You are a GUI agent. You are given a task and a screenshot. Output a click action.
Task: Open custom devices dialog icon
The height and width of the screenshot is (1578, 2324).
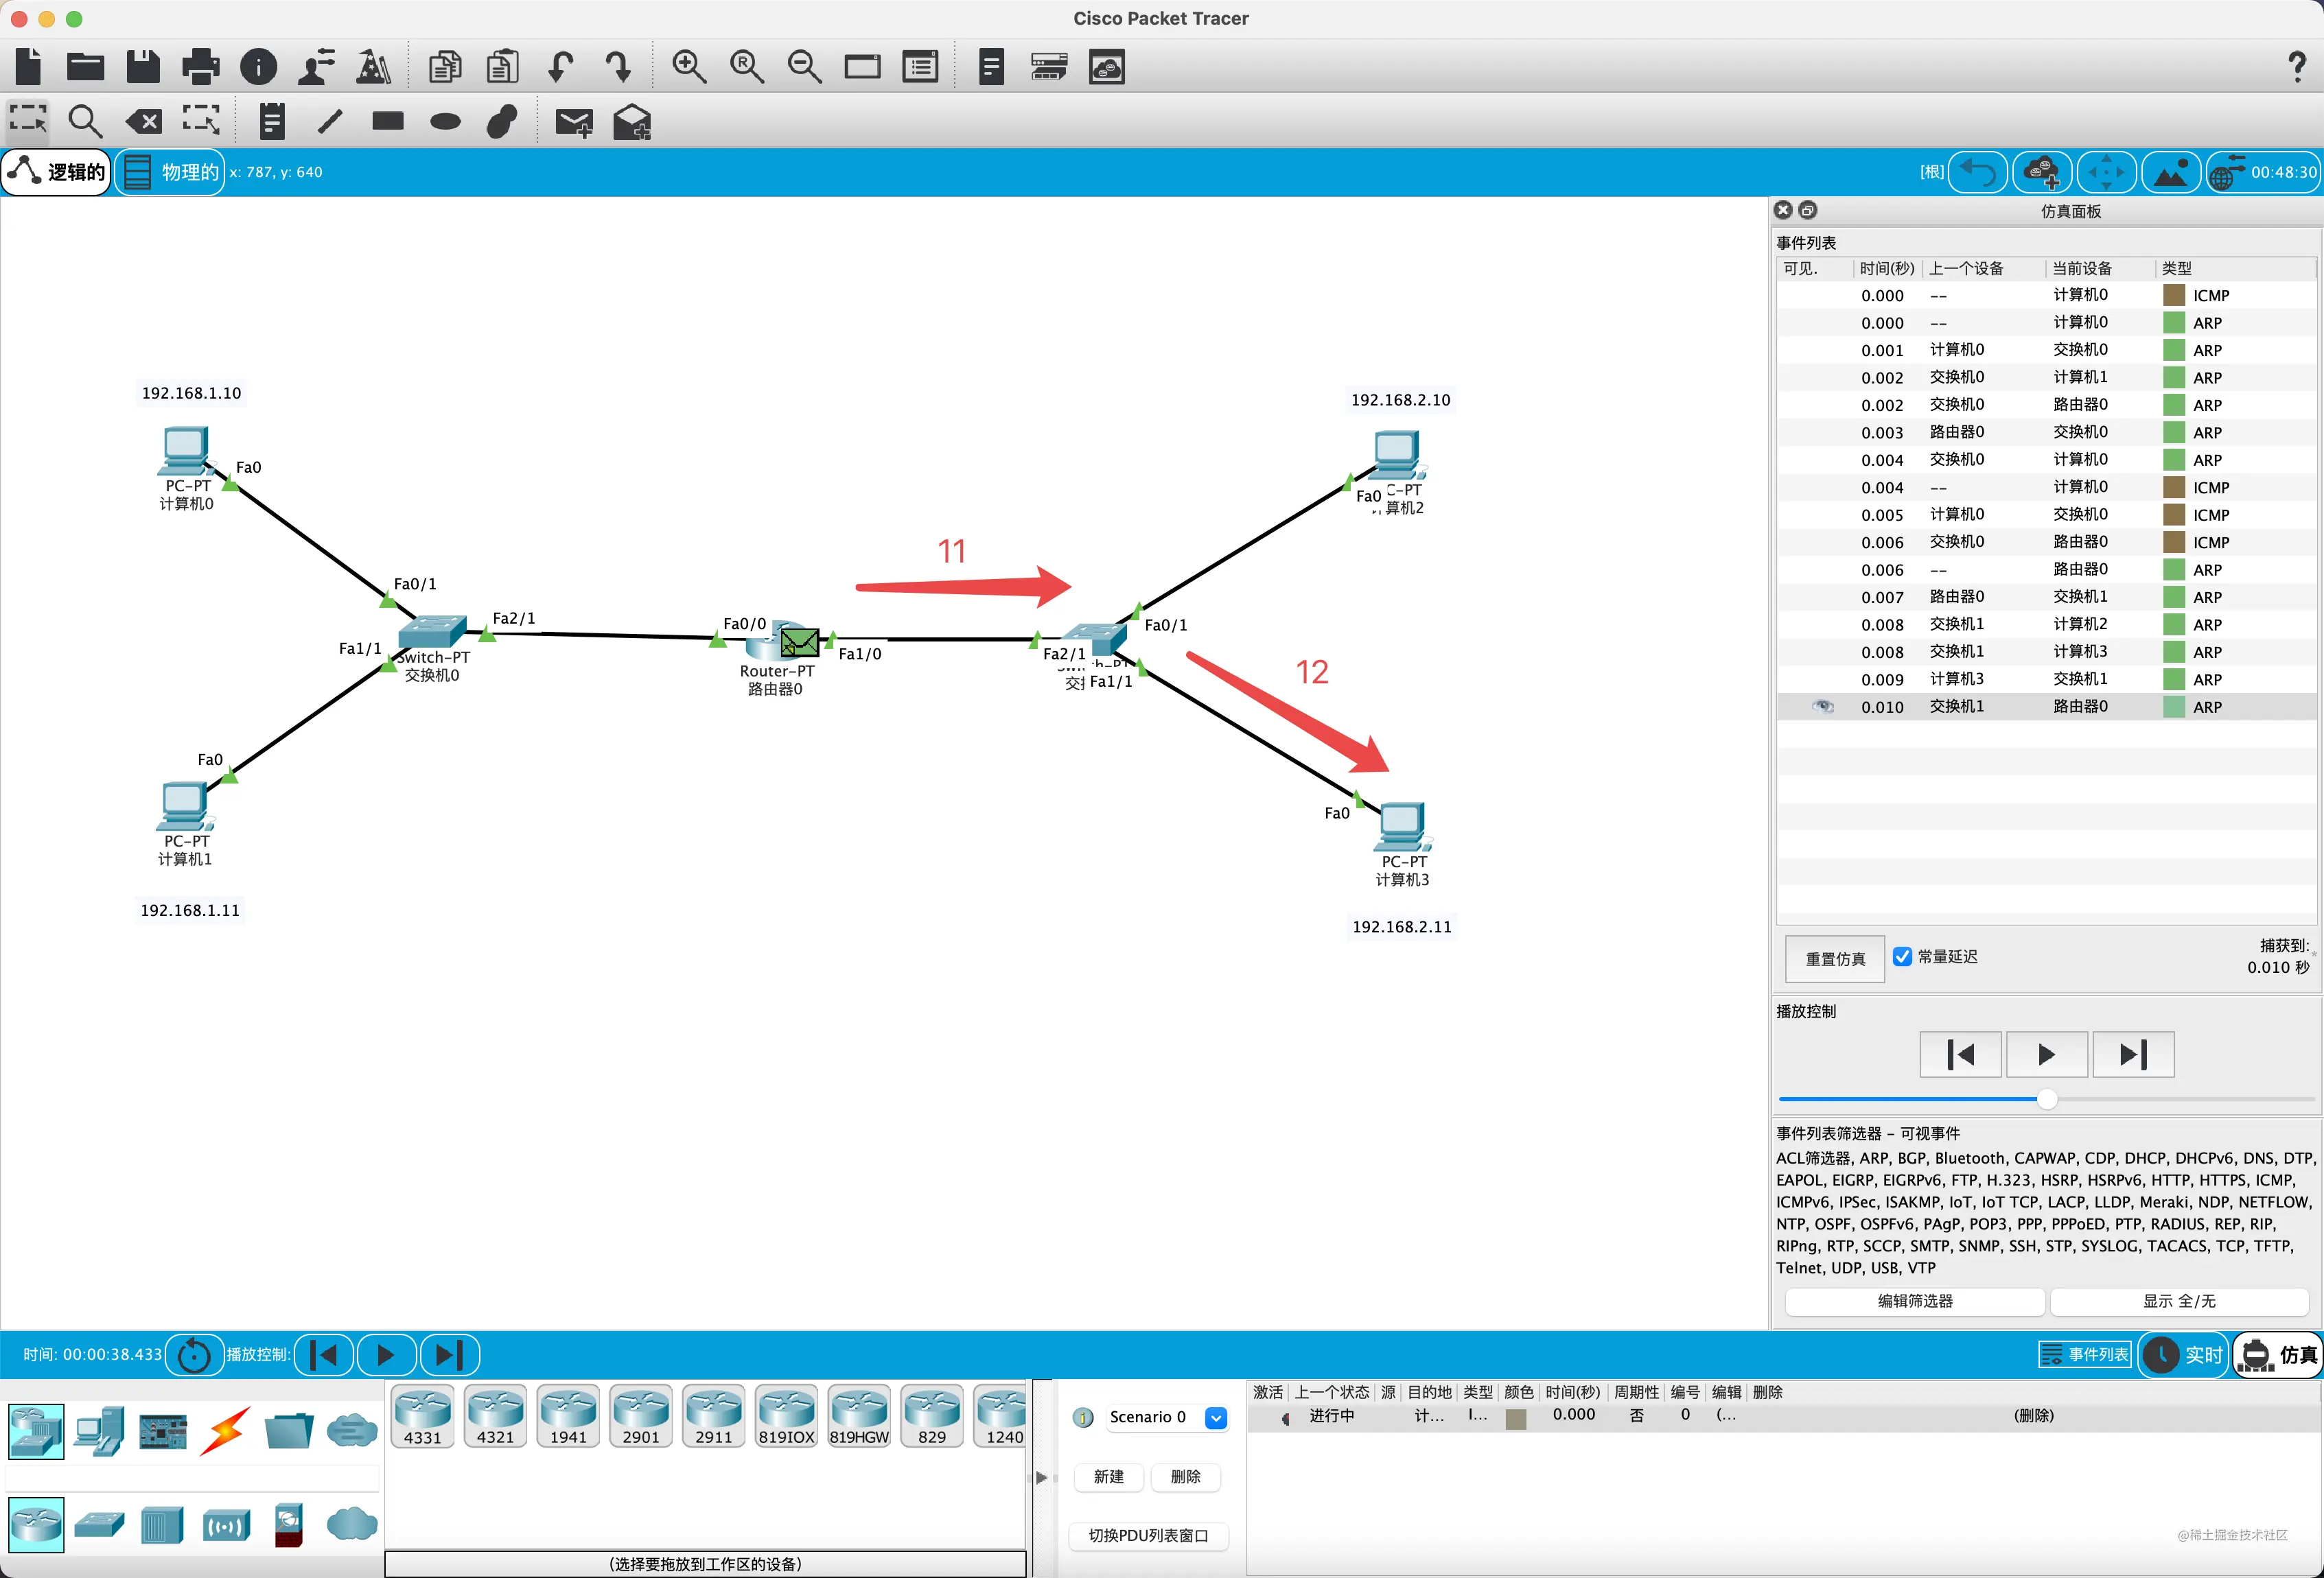pyautogui.click(x=920, y=67)
